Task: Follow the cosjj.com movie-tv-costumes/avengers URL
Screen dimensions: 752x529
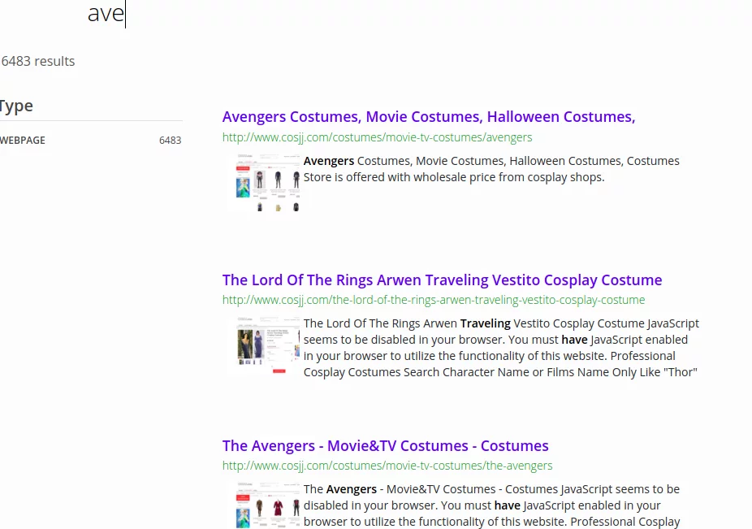Action: click(377, 137)
